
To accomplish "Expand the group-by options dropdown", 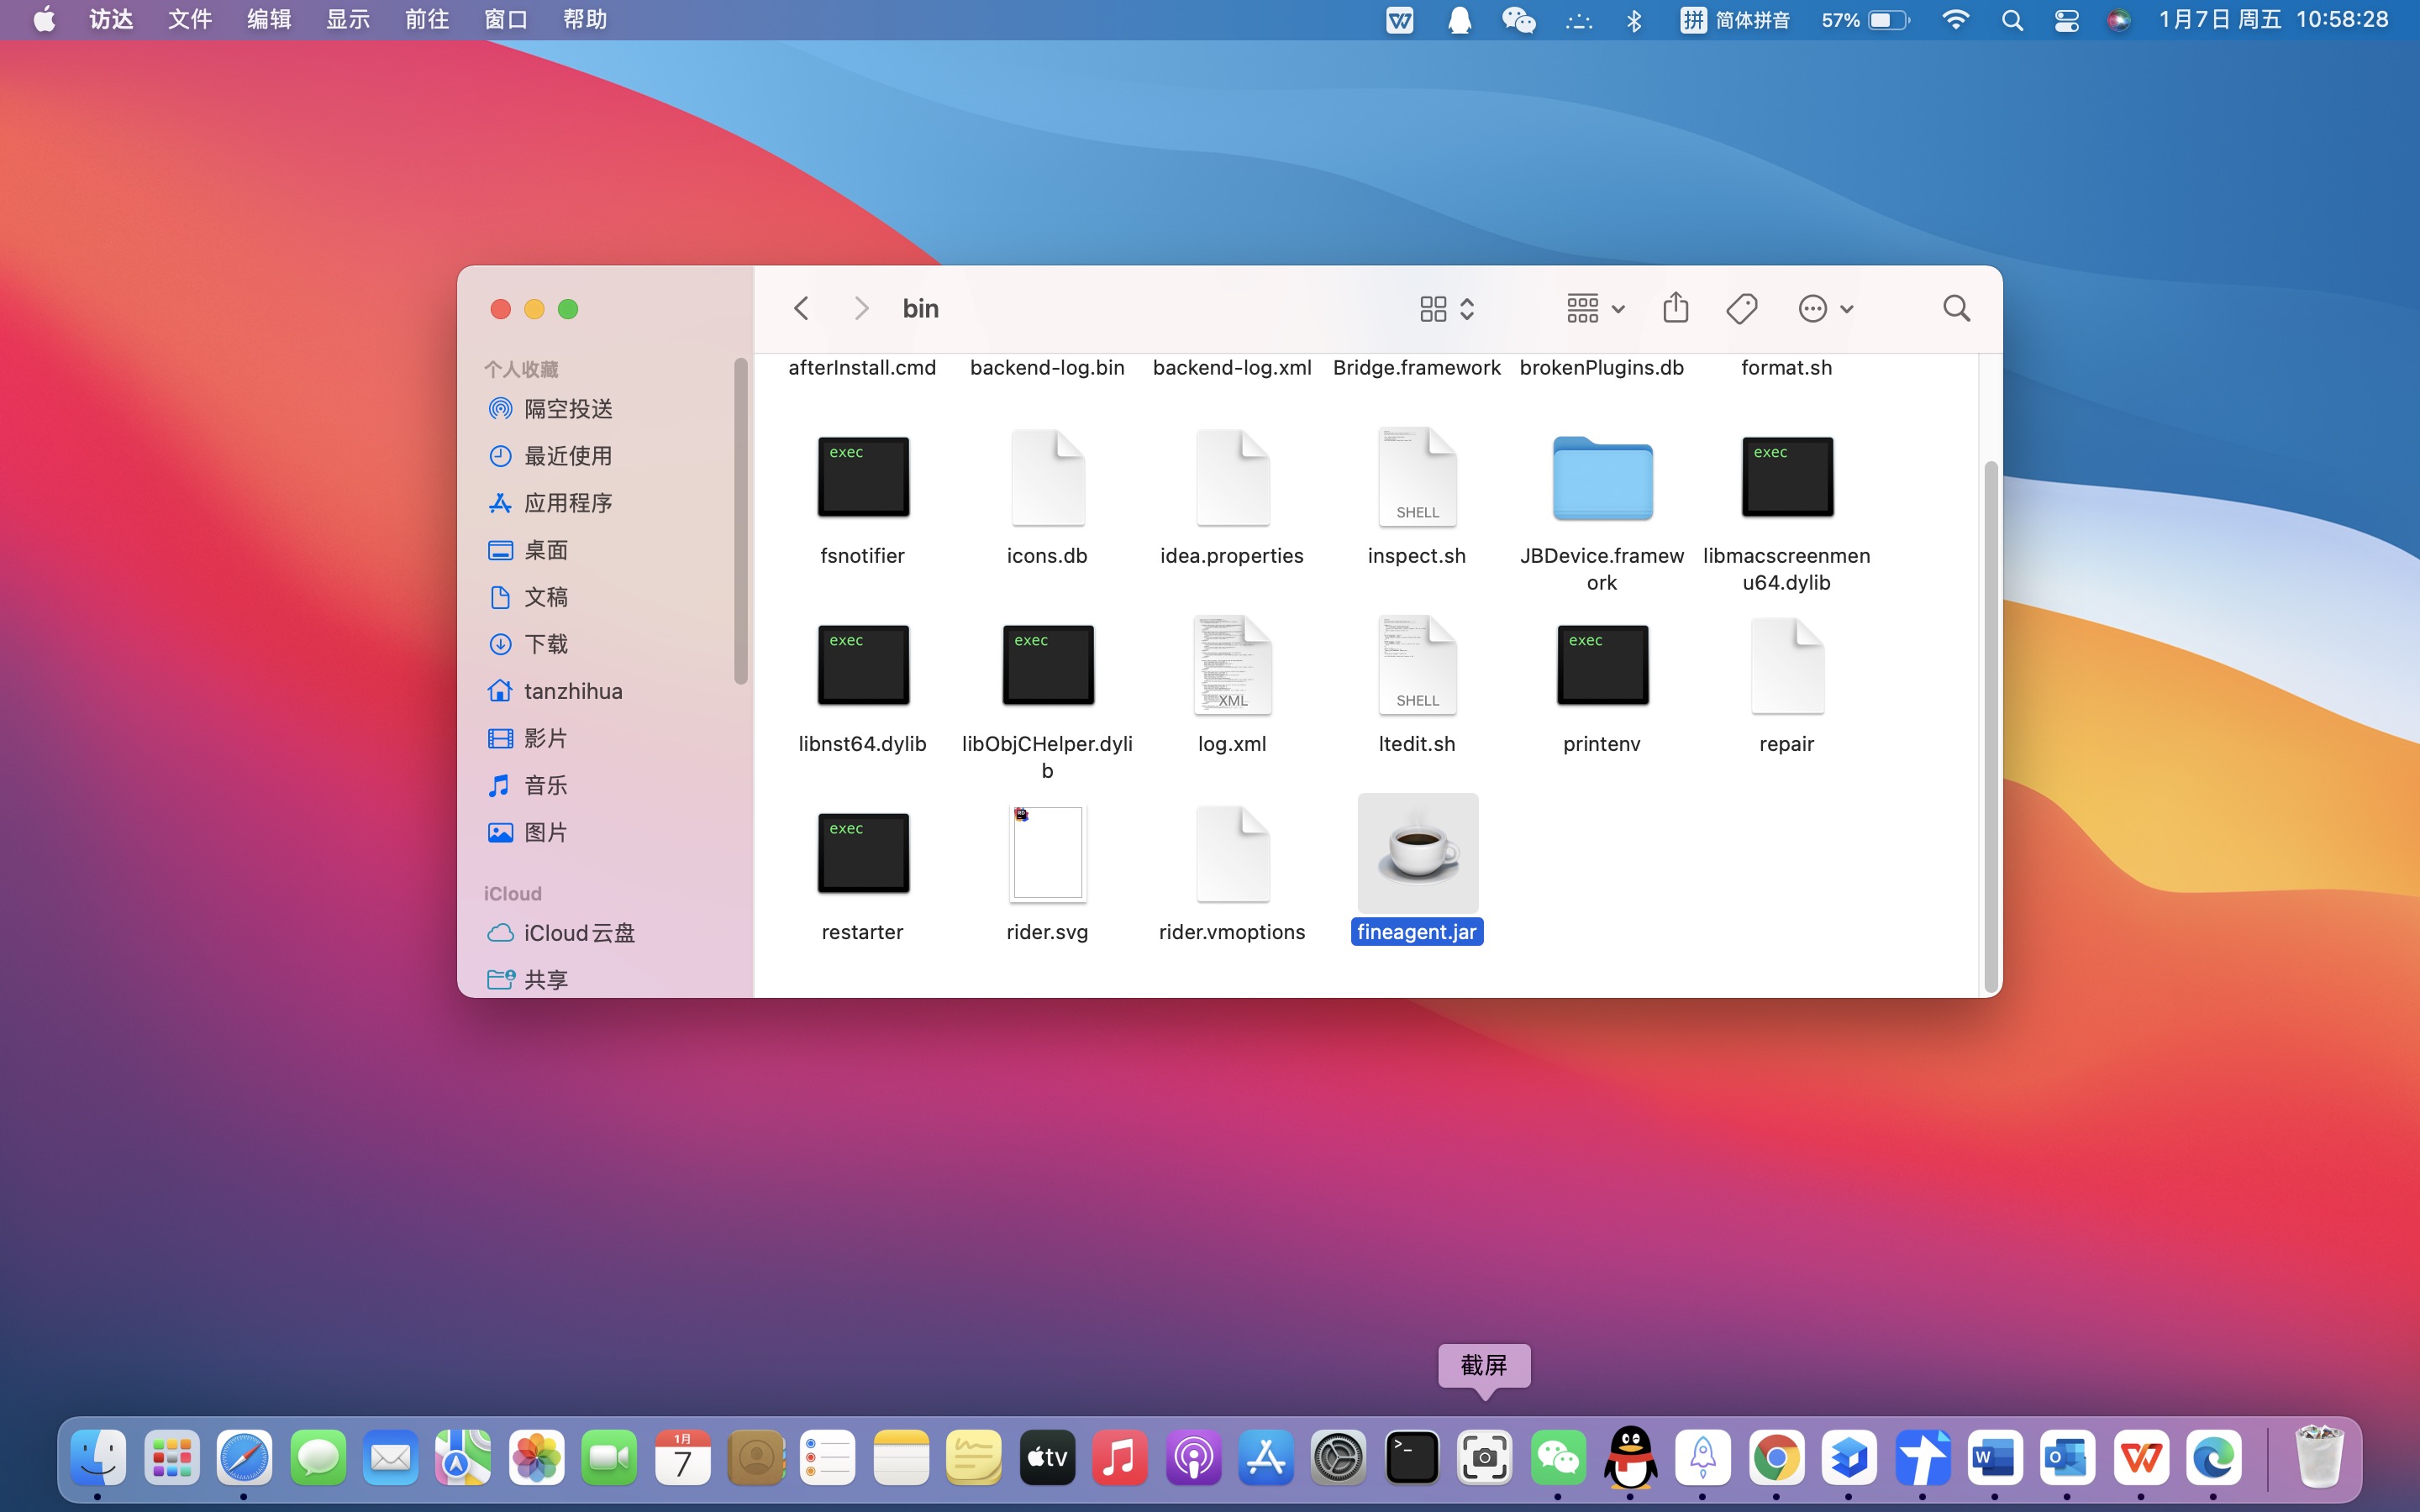I will 1595,308.
